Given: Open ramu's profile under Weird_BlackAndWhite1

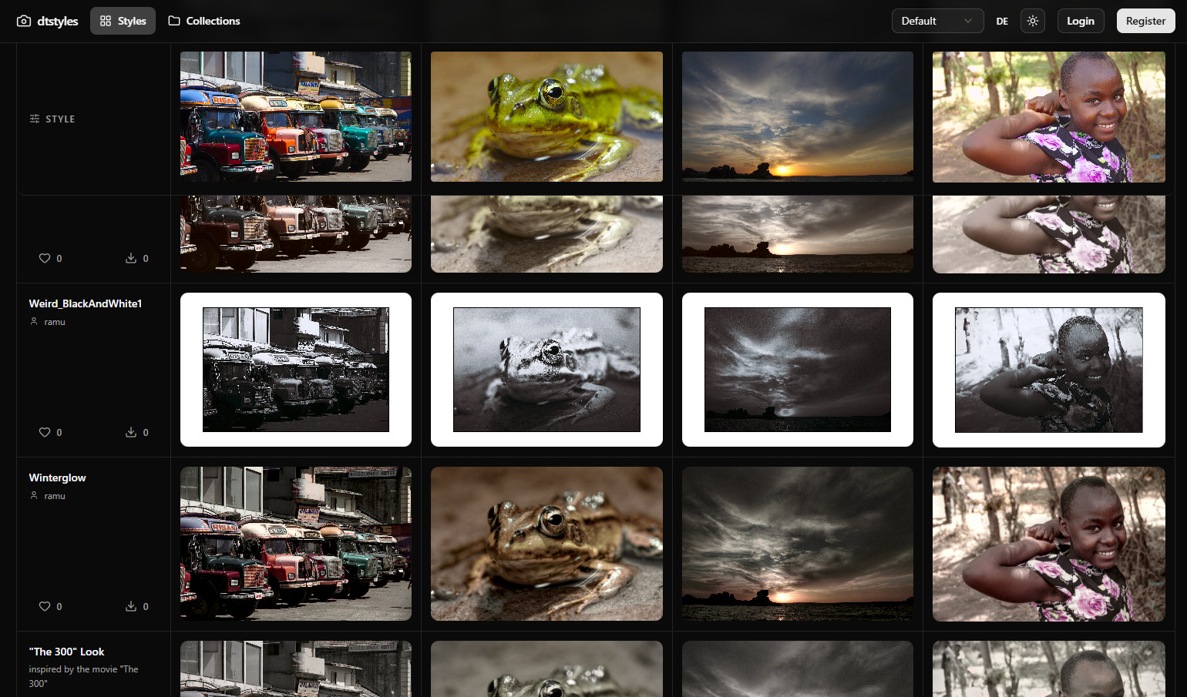Looking at the screenshot, I should [x=55, y=322].
